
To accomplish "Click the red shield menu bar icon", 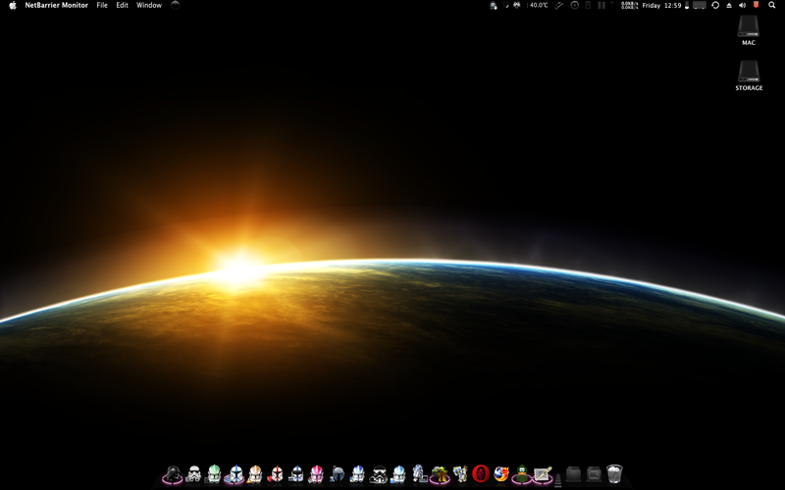I will pyautogui.click(x=756, y=5).
